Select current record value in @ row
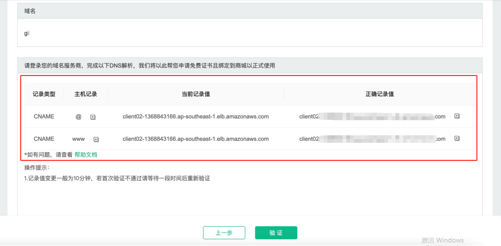Viewport: 501px width, 246px height. [195, 117]
